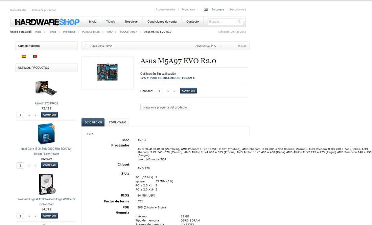Viewport: 372px width, 225px height.
Task: Click Haga una pregunta del producto
Action: (165, 107)
